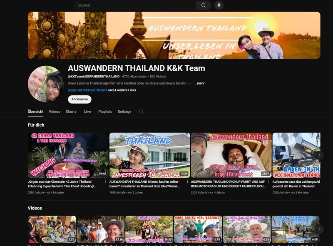
Task: Play the 5:52 dinner table video thumbnail
Action: click(x=52, y=229)
